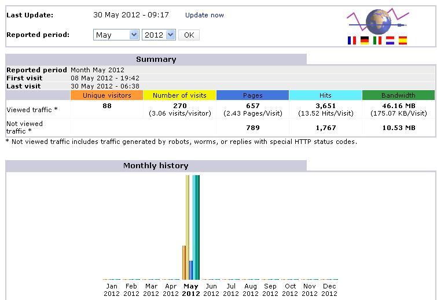This screenshot has height=300, width=437.
Task: Open the month dropdown showing May
Action: coord(116,35)
